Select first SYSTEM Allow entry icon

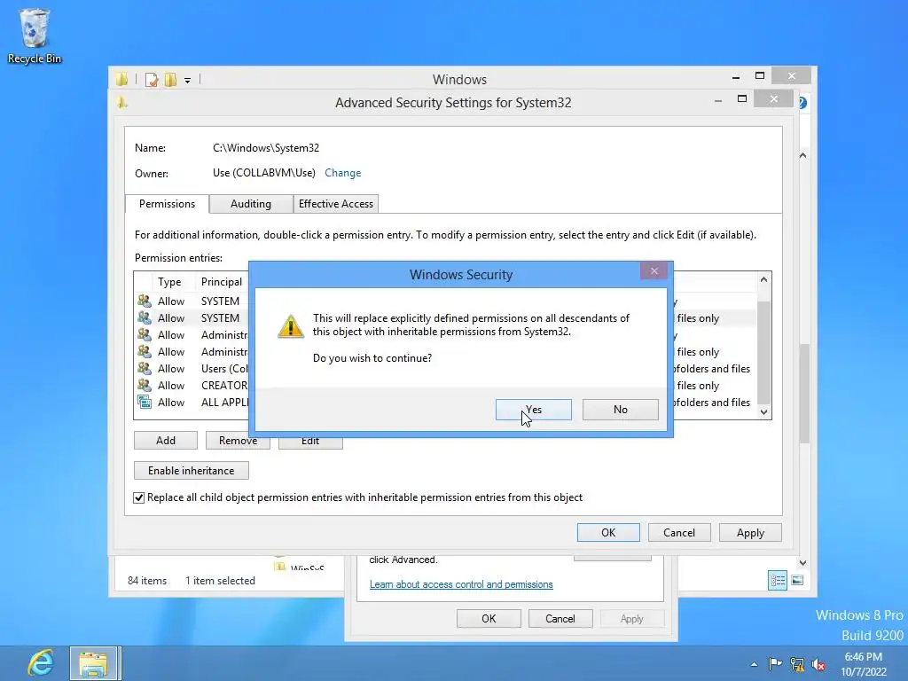click(x=145, y=301)
